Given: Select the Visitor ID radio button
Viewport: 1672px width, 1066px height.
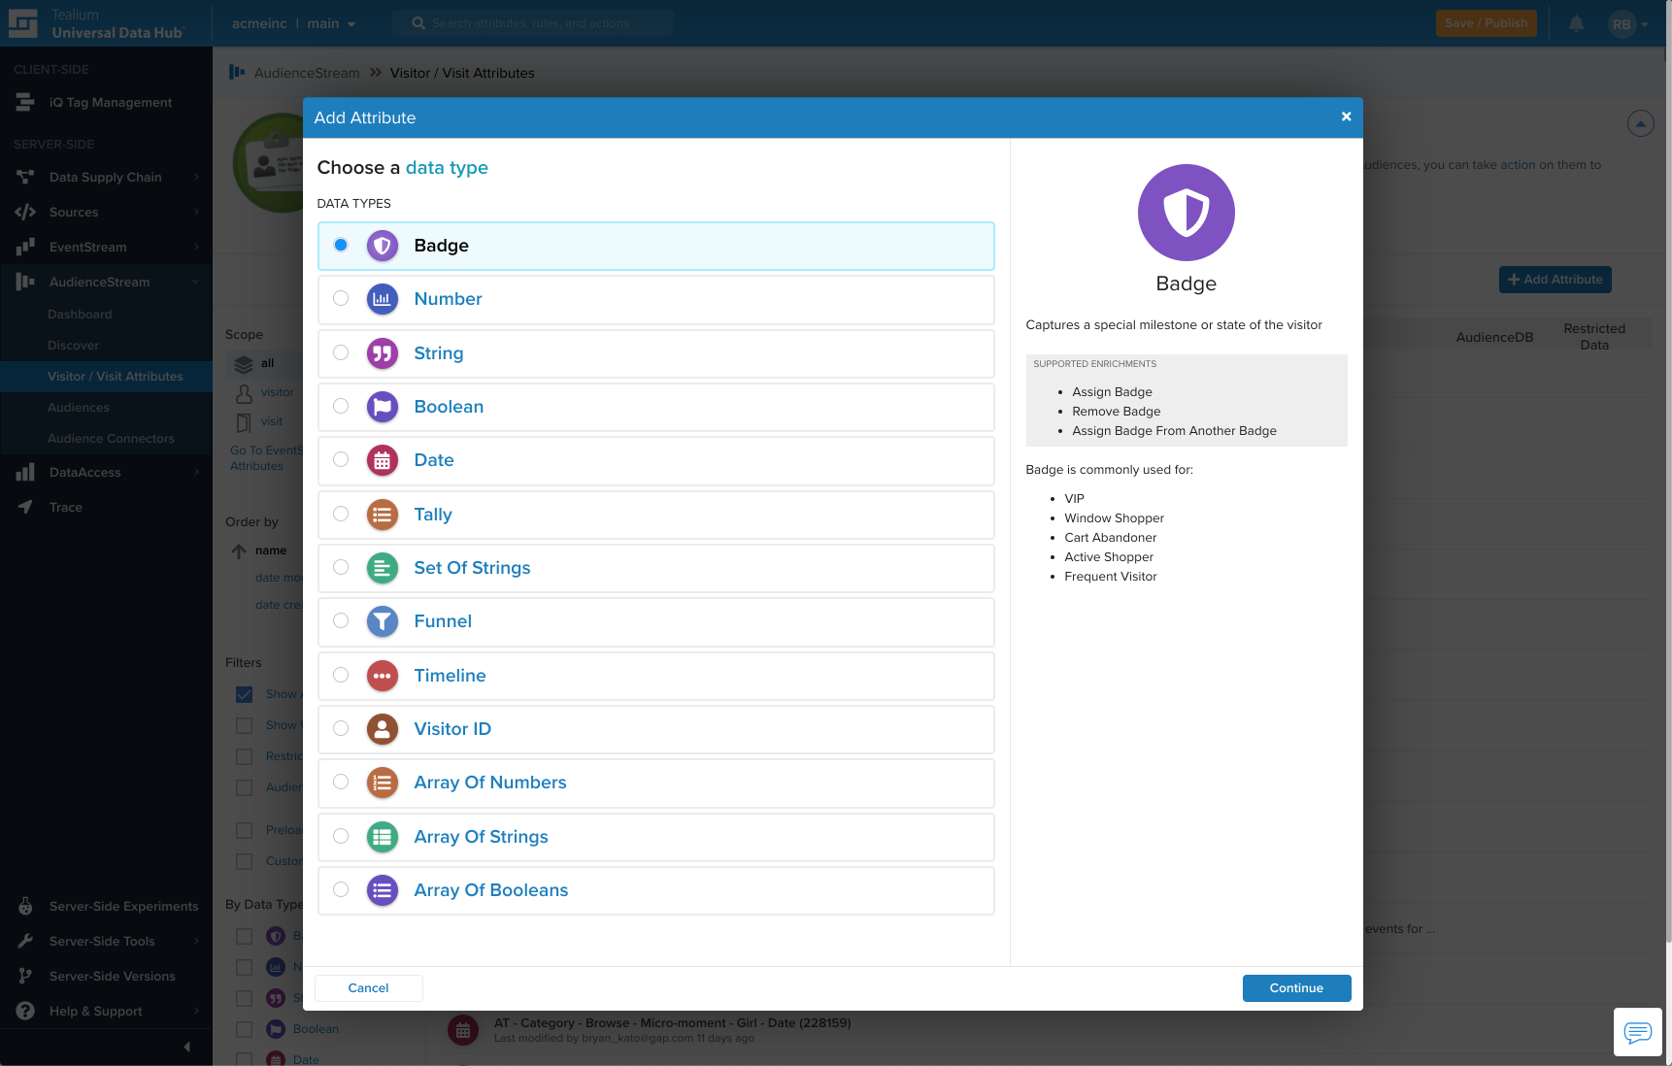Looking at the screenshot, I should 341,728.
